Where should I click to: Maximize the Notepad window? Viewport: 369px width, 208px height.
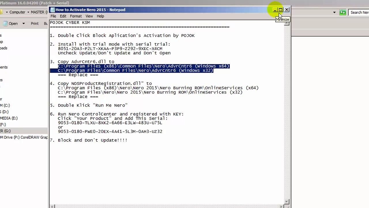point(280,10)
